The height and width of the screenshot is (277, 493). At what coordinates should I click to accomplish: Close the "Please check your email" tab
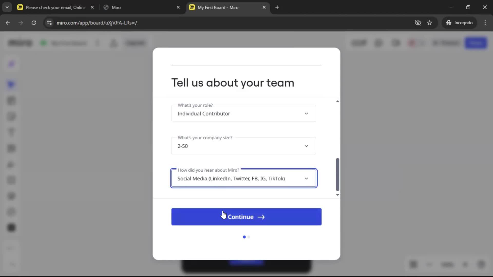pyautogui.click(x=92, y=7)
